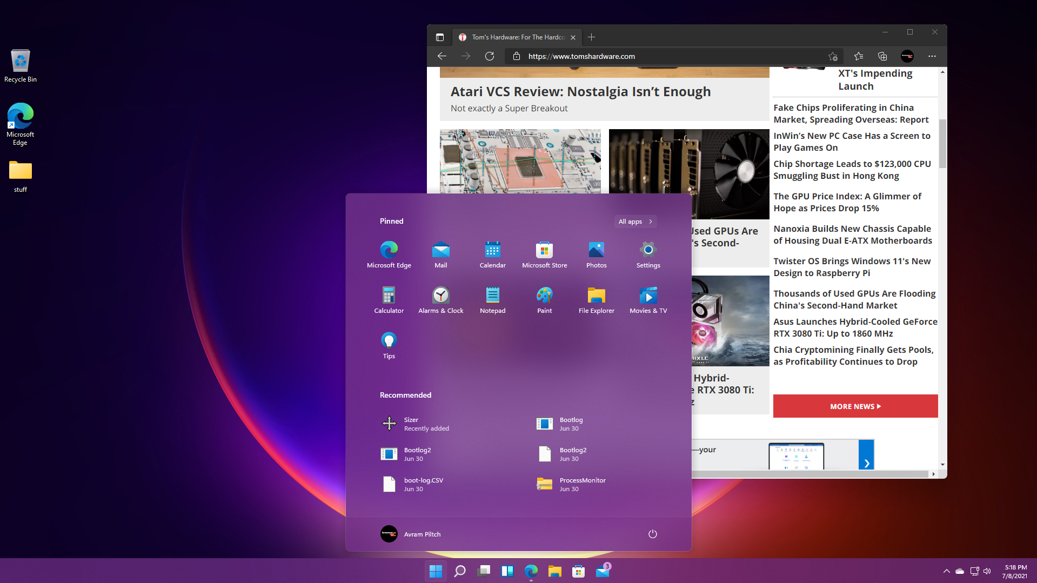Open a new browser tab
The height and width of the screenshot is (583, 1037).
click(591, 37)
